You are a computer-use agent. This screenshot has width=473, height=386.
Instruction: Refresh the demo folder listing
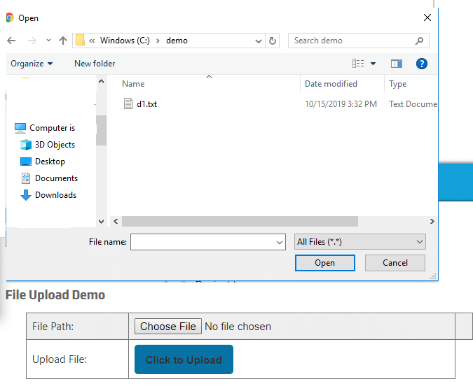273,41
